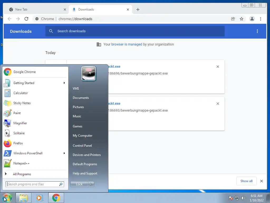Remove download from 186696 URL entry
This screenshot has width=270, height=203.
[x=218, y=67]
